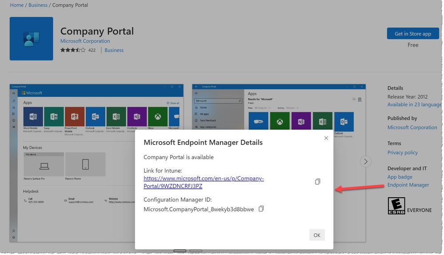Image resolution: width=444 pixels, height=255 pixels.
Task: Click the OneNote tile in second screenshot
Action: click(x=301, y=122)
